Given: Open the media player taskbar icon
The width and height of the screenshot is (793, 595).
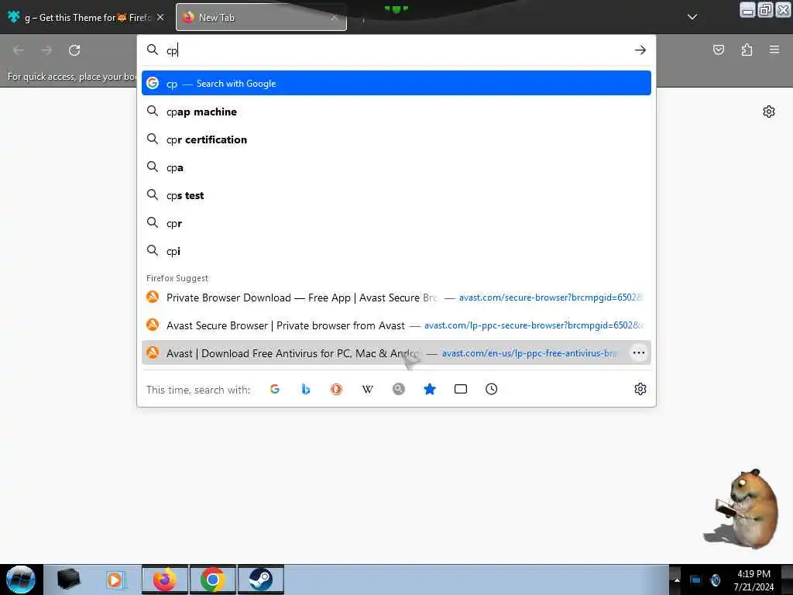Looking at the screenshot, I should click(115, 580).
